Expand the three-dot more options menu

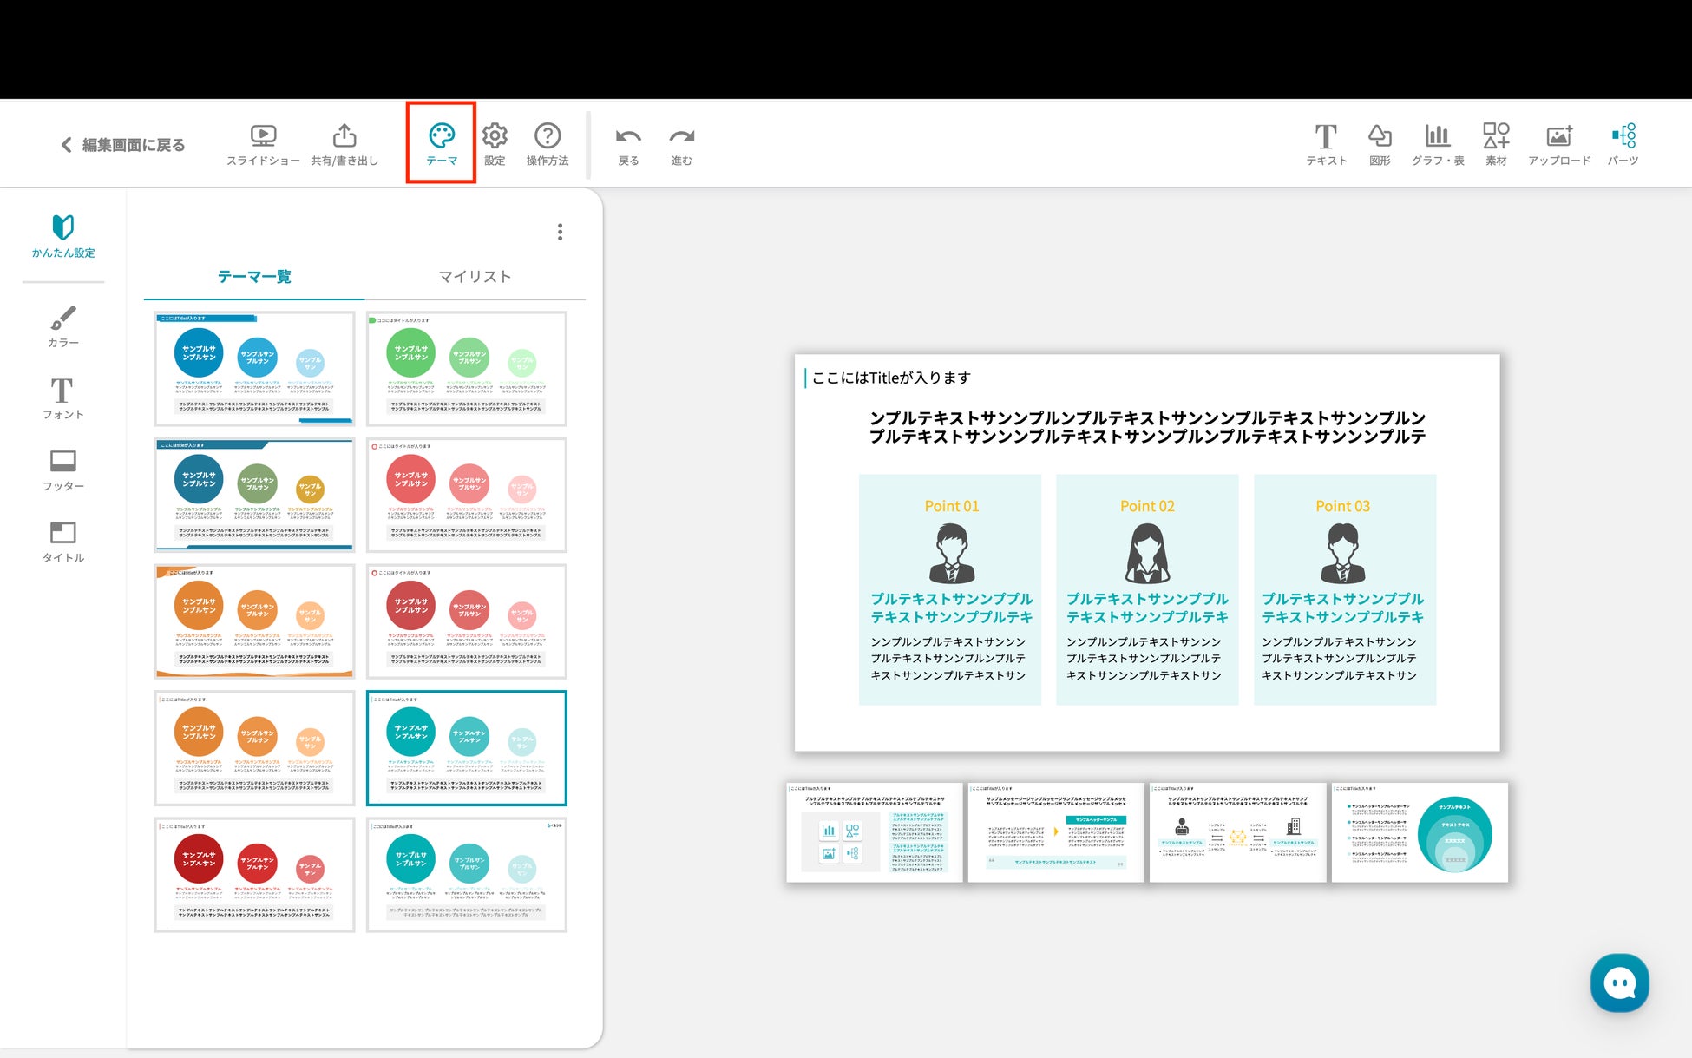click(x=560, y=232)
